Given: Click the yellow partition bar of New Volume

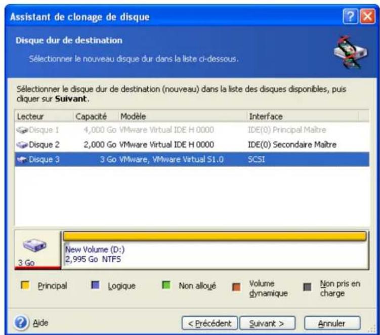Looking at the screenshot, I should pyautogui.click(x=215, y=236).
